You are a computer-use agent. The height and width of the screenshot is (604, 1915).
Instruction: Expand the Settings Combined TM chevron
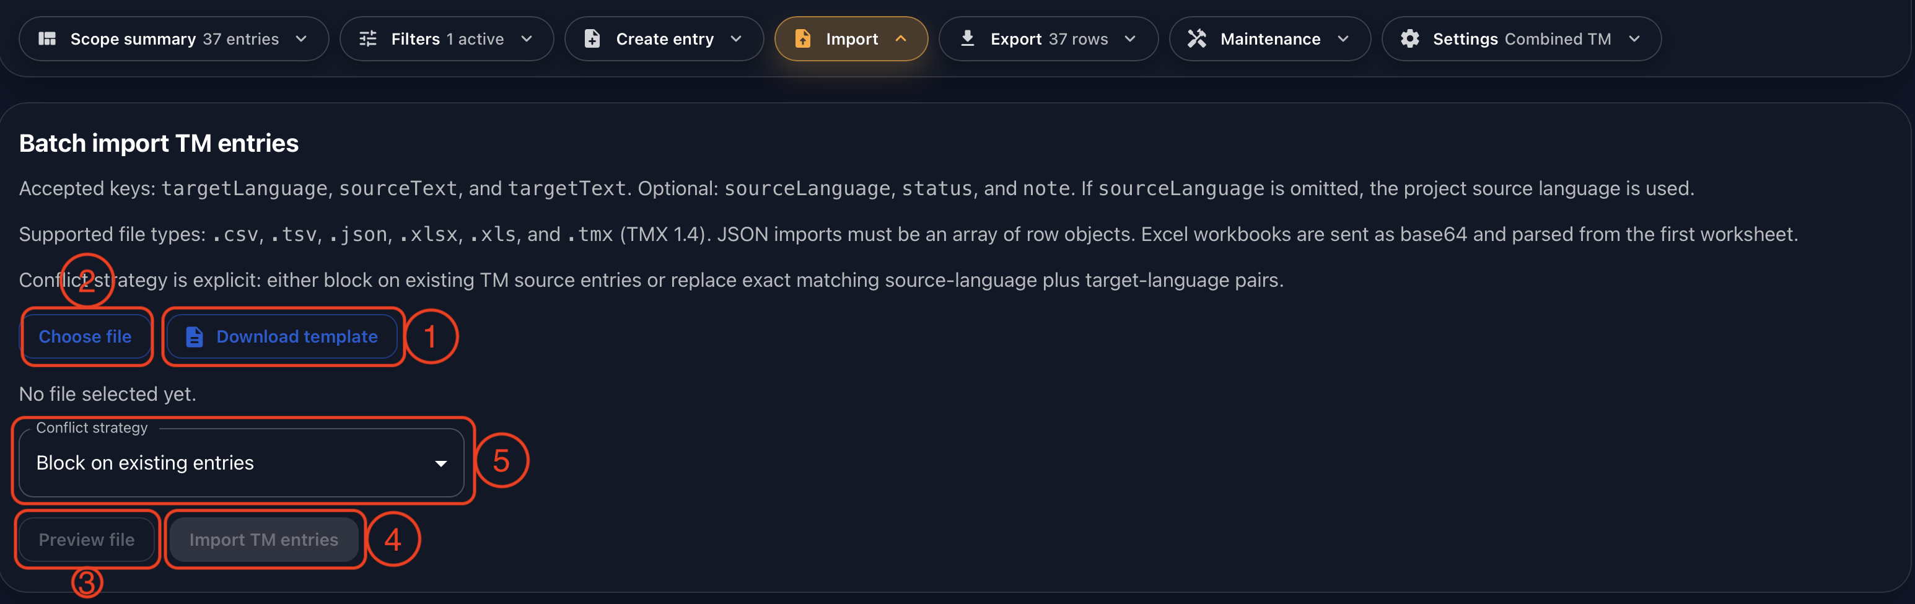pos(1633,38)
